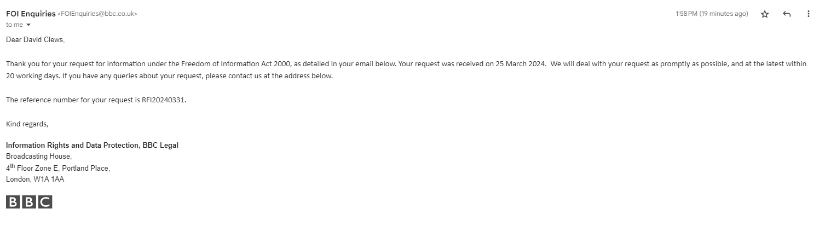Click the 'London, W1A 1AA' postcode line
Viewport: 819px width, 226px height.
pyautogui.click(x=35, y=179)
